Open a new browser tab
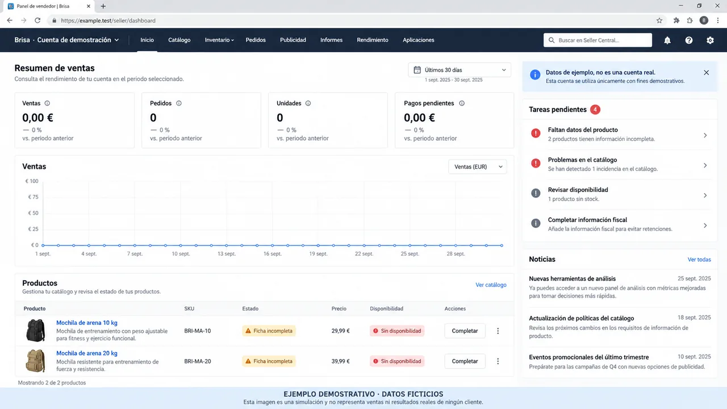Viewport: 727px width, 409px height. [103, 6]
